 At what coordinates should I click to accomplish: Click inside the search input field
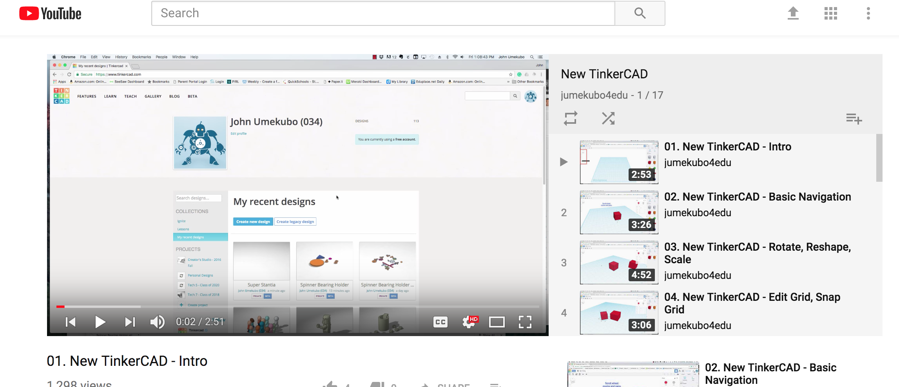point(382,13)
